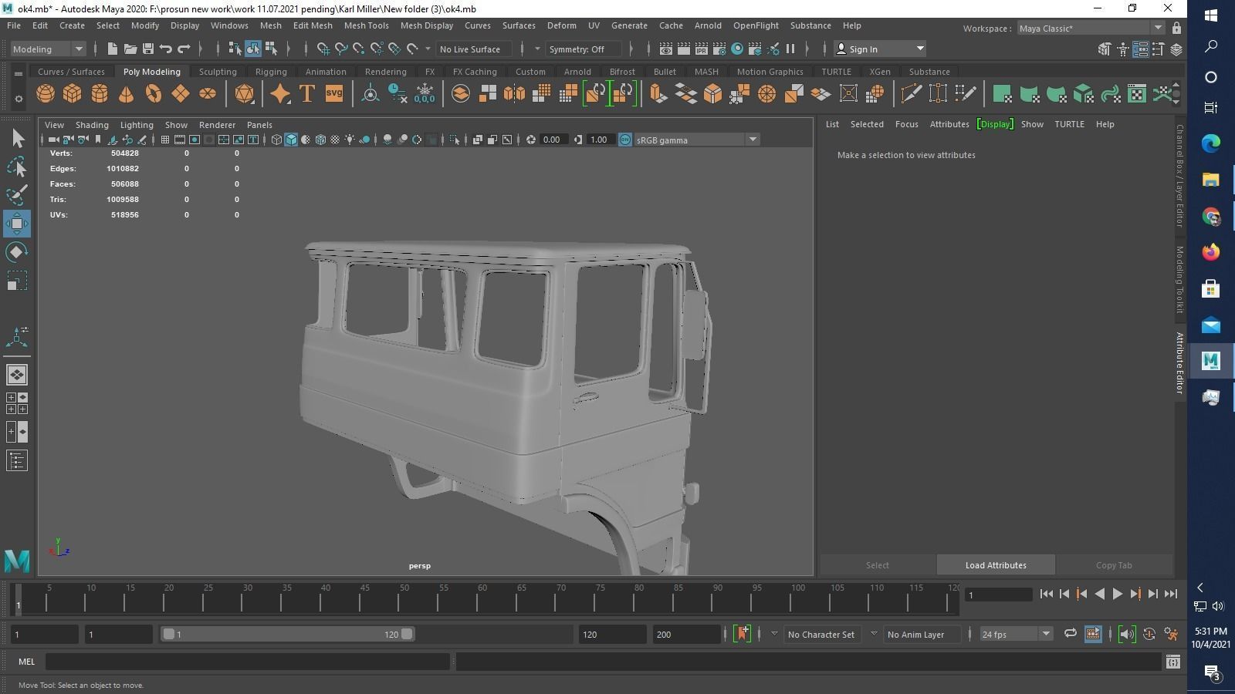Open the Sign In dropdown
1235x694 pixels.
880,49
